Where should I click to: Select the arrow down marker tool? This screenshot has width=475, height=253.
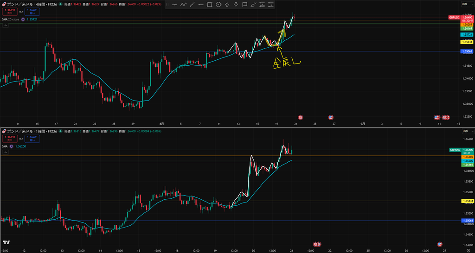pyautogui.click(x=236, y=4)
